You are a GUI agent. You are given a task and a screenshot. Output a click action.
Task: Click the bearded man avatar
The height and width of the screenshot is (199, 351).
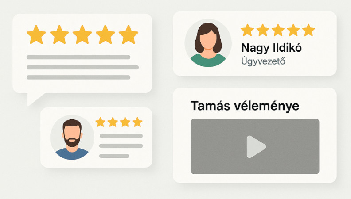pos(72,138)
